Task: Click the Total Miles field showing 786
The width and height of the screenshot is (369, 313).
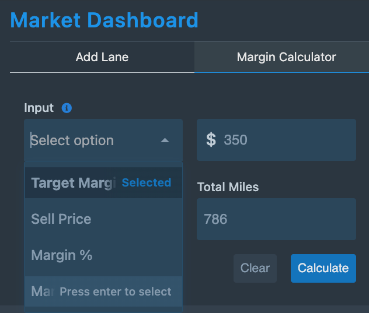Action: point(276,219)
